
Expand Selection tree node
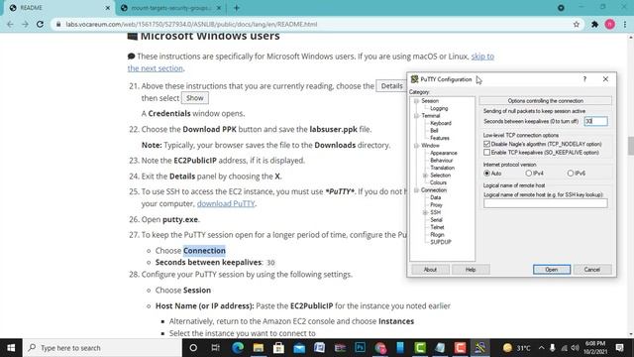(x=425, y=176)
